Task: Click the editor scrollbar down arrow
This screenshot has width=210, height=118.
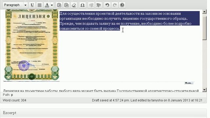Action: pos(204,89)
